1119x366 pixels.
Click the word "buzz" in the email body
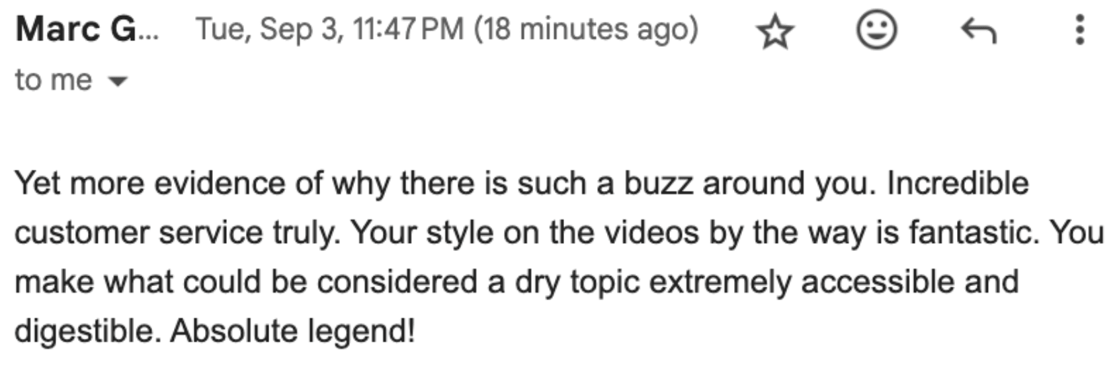657,183
